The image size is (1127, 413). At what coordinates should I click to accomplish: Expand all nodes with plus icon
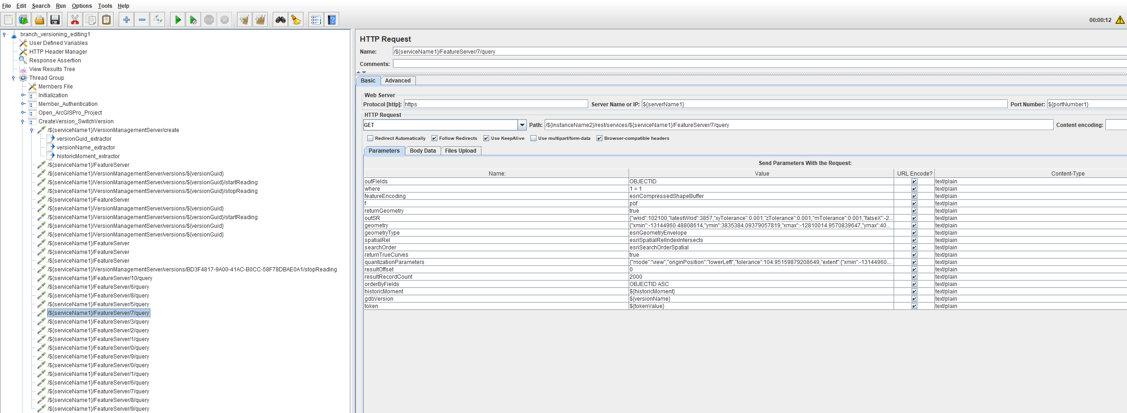127,20
